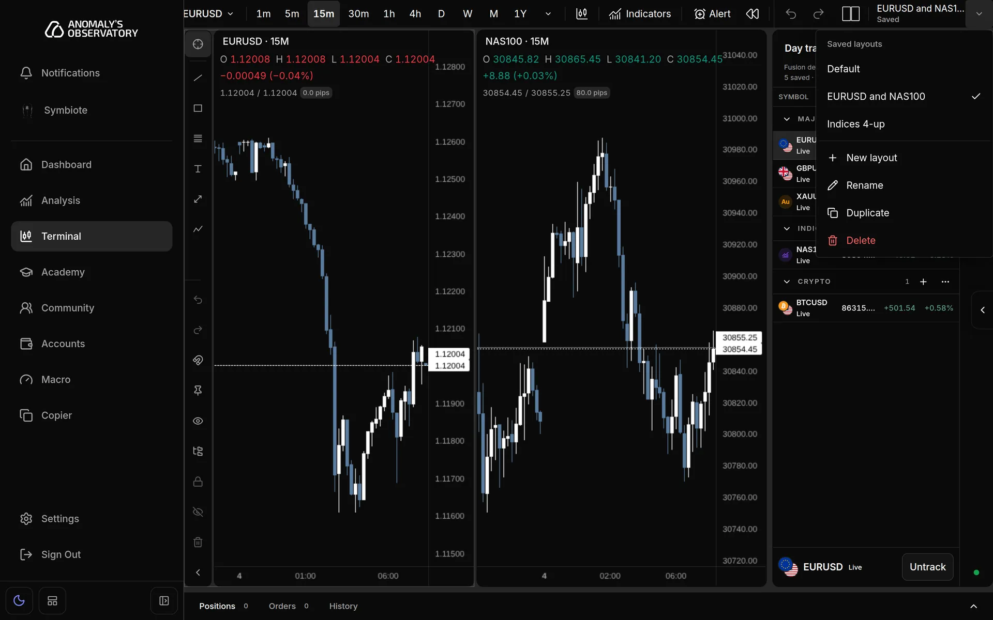
Task: Open CRYPTO group more options dots
Action: click(945, 282)
